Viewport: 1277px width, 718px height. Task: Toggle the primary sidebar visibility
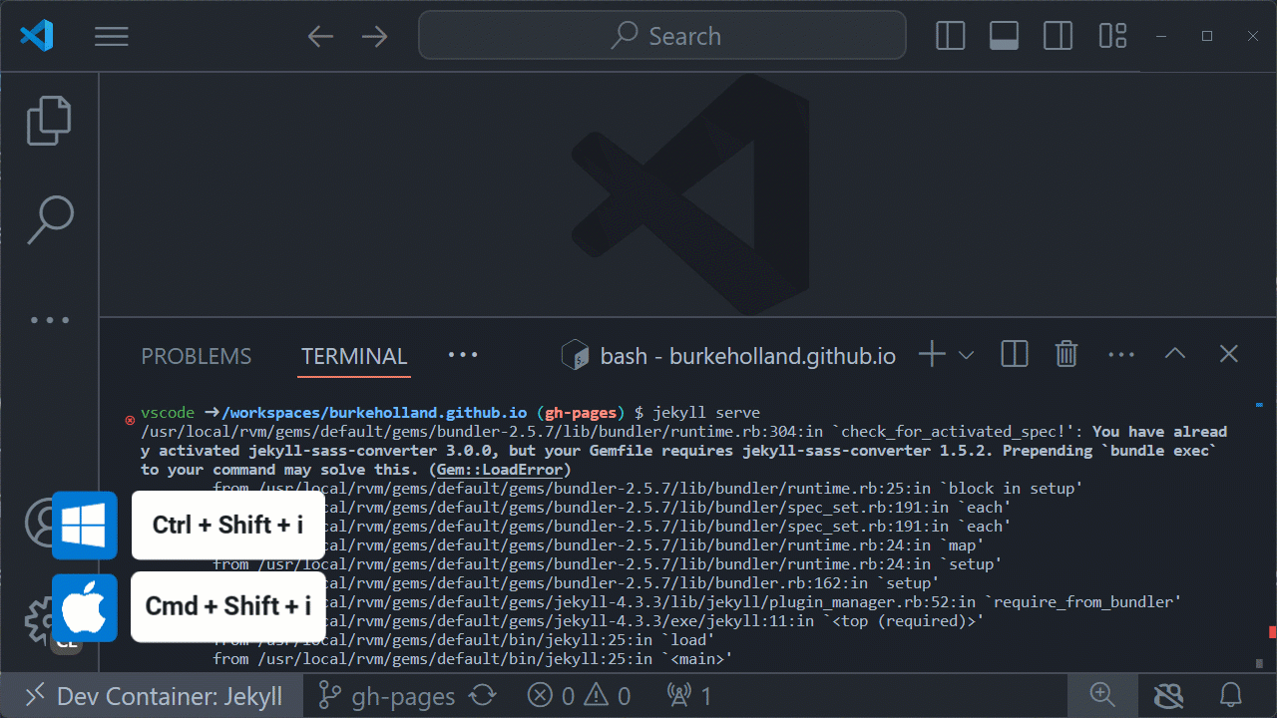[949, 35]
